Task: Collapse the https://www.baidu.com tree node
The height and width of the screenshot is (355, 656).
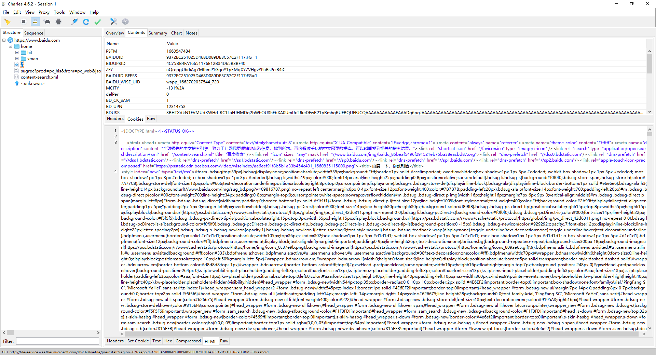Action: click(4, 40)
